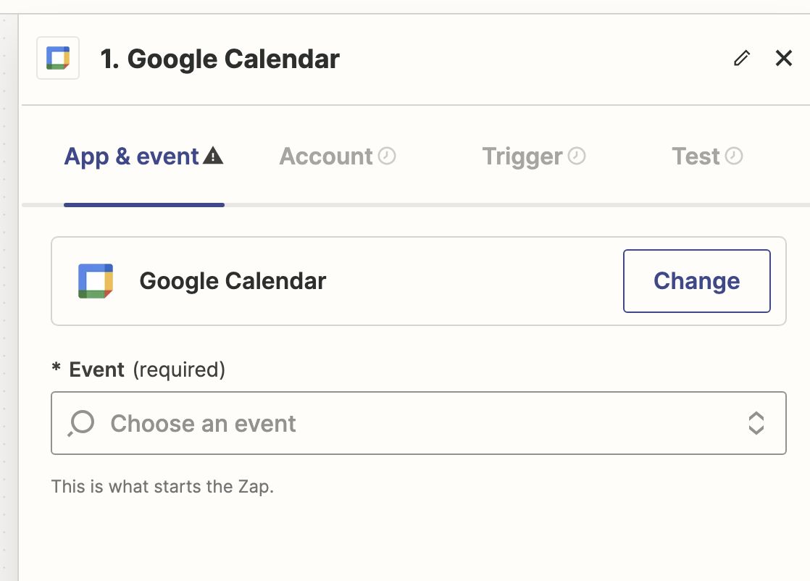Switch to the Trigger tab

point(522,156)
